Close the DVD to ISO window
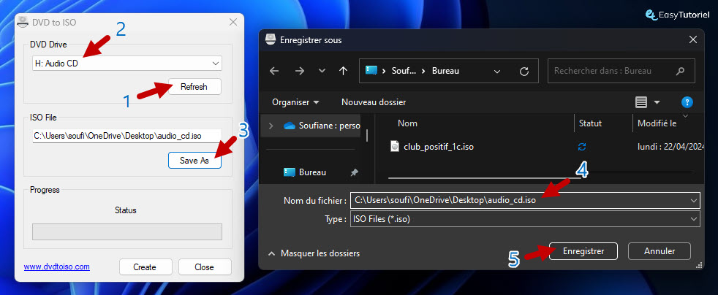The height and width of the screenshot is (295, 718). tap(233, 22)
